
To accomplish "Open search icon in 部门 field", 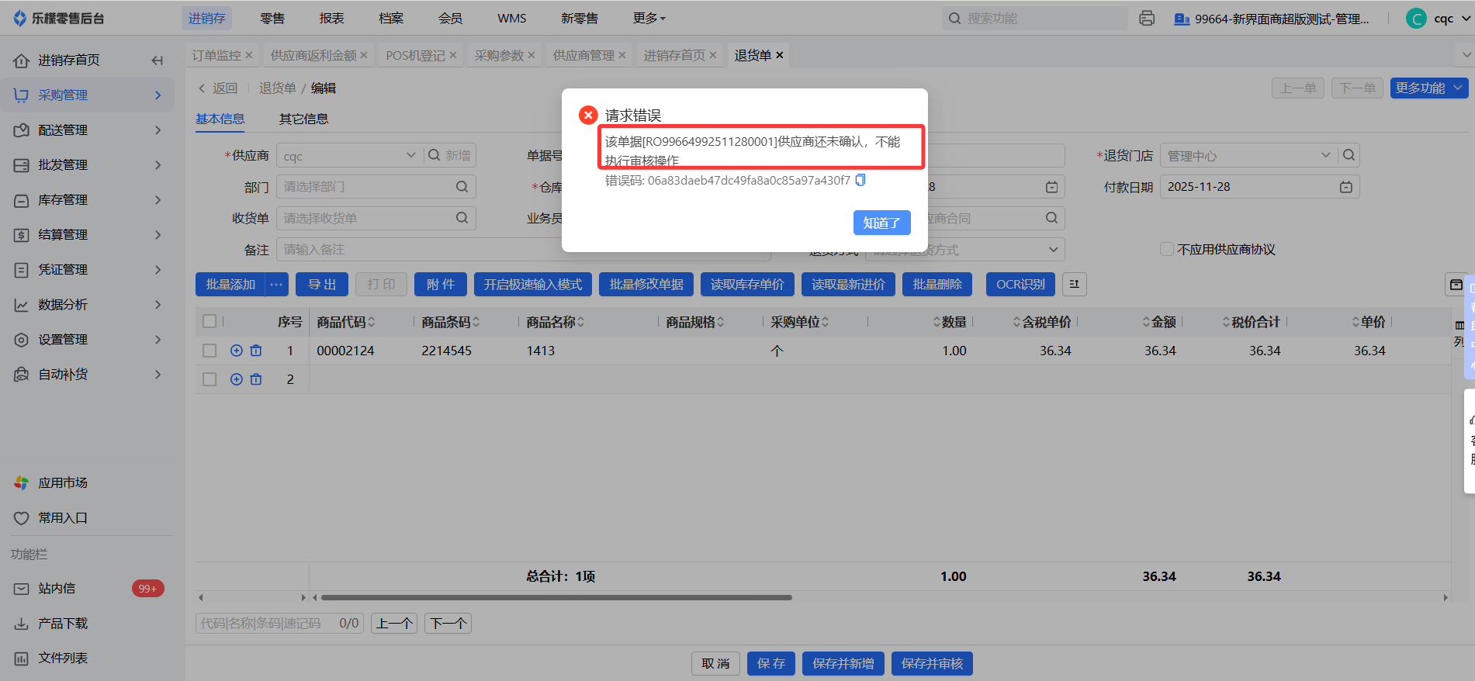I will click(462, 187).
